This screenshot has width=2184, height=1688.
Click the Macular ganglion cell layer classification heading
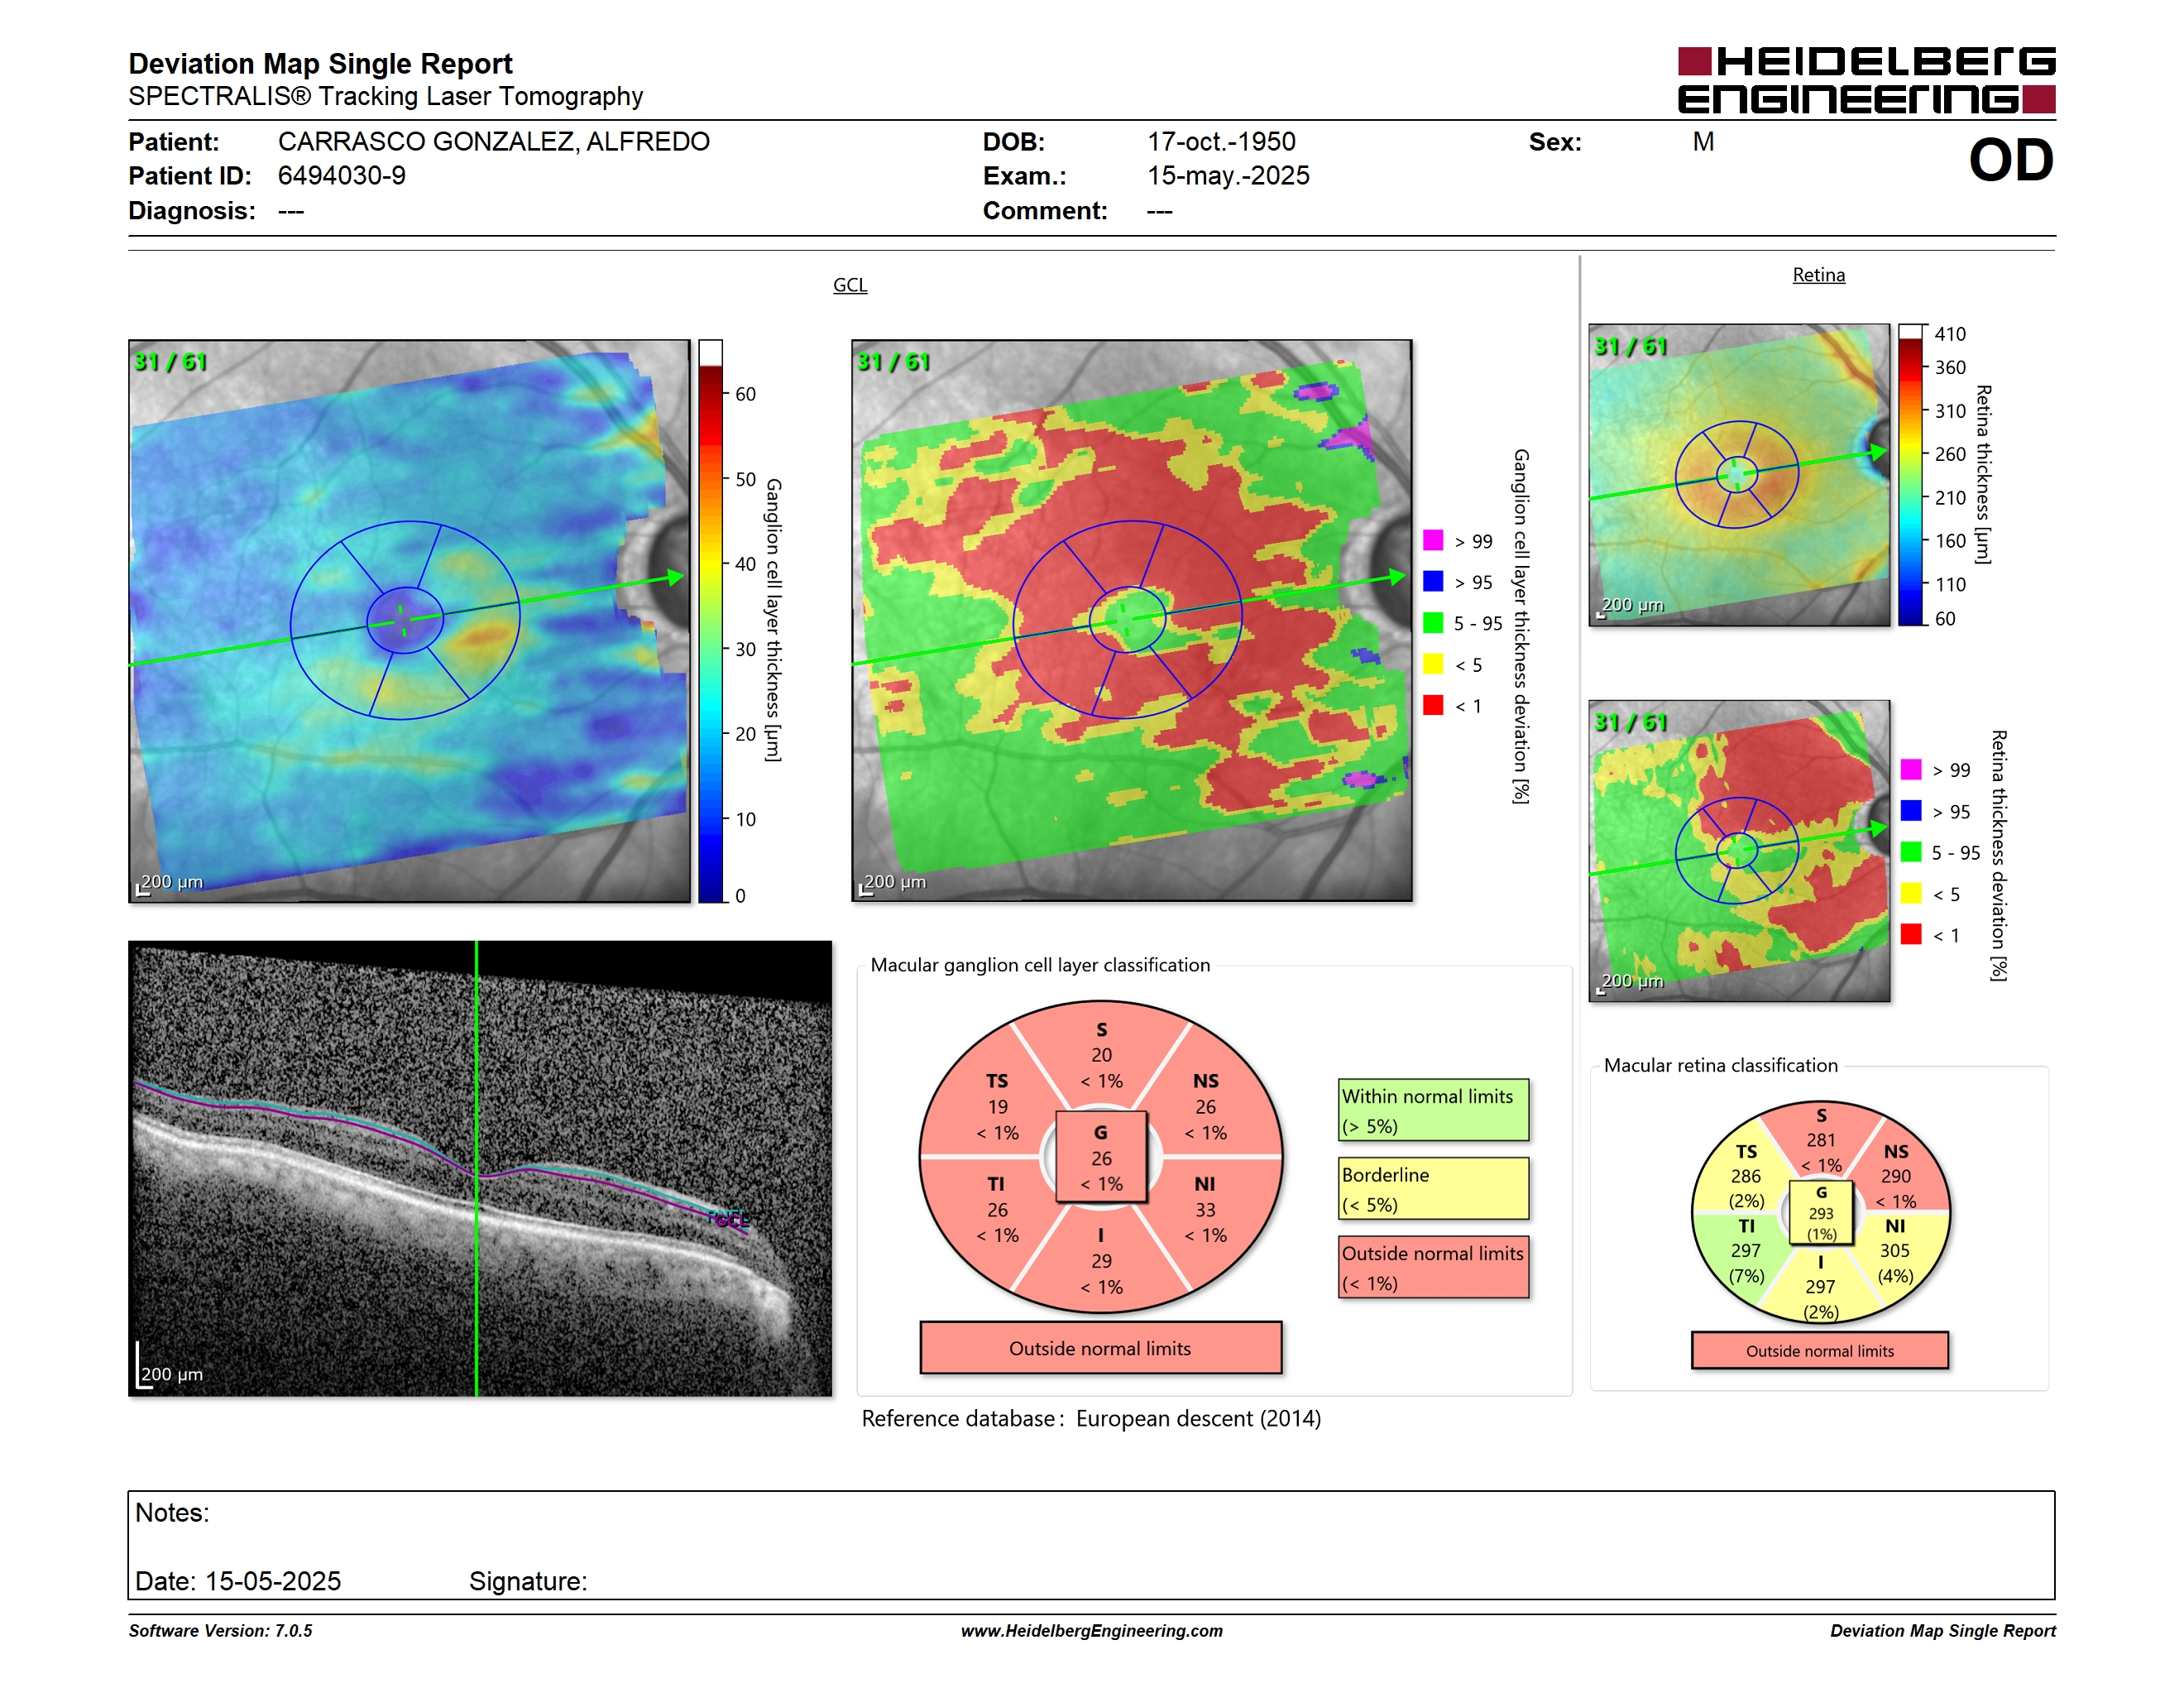(x=1040, y=965)
